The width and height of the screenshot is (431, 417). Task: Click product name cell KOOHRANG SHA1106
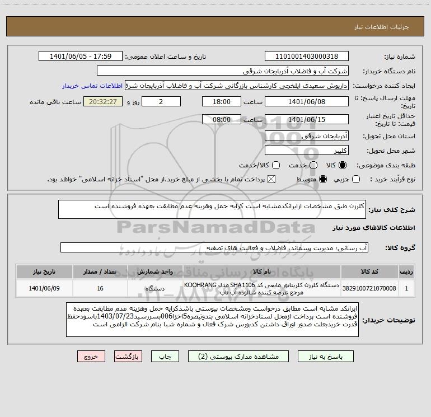click(262, 288)
